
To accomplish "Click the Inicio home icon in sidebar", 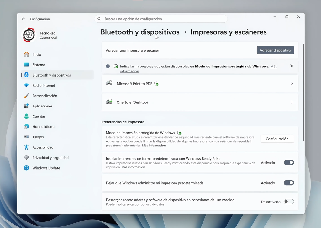I will (x=26, y=54).
